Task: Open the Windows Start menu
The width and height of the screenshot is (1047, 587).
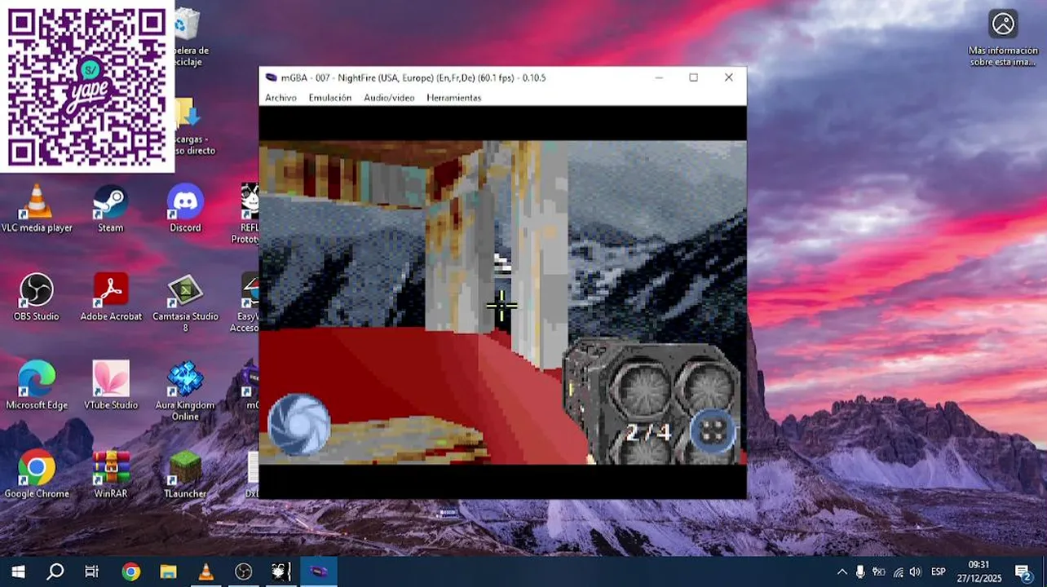Action: [x=18, y=572]
